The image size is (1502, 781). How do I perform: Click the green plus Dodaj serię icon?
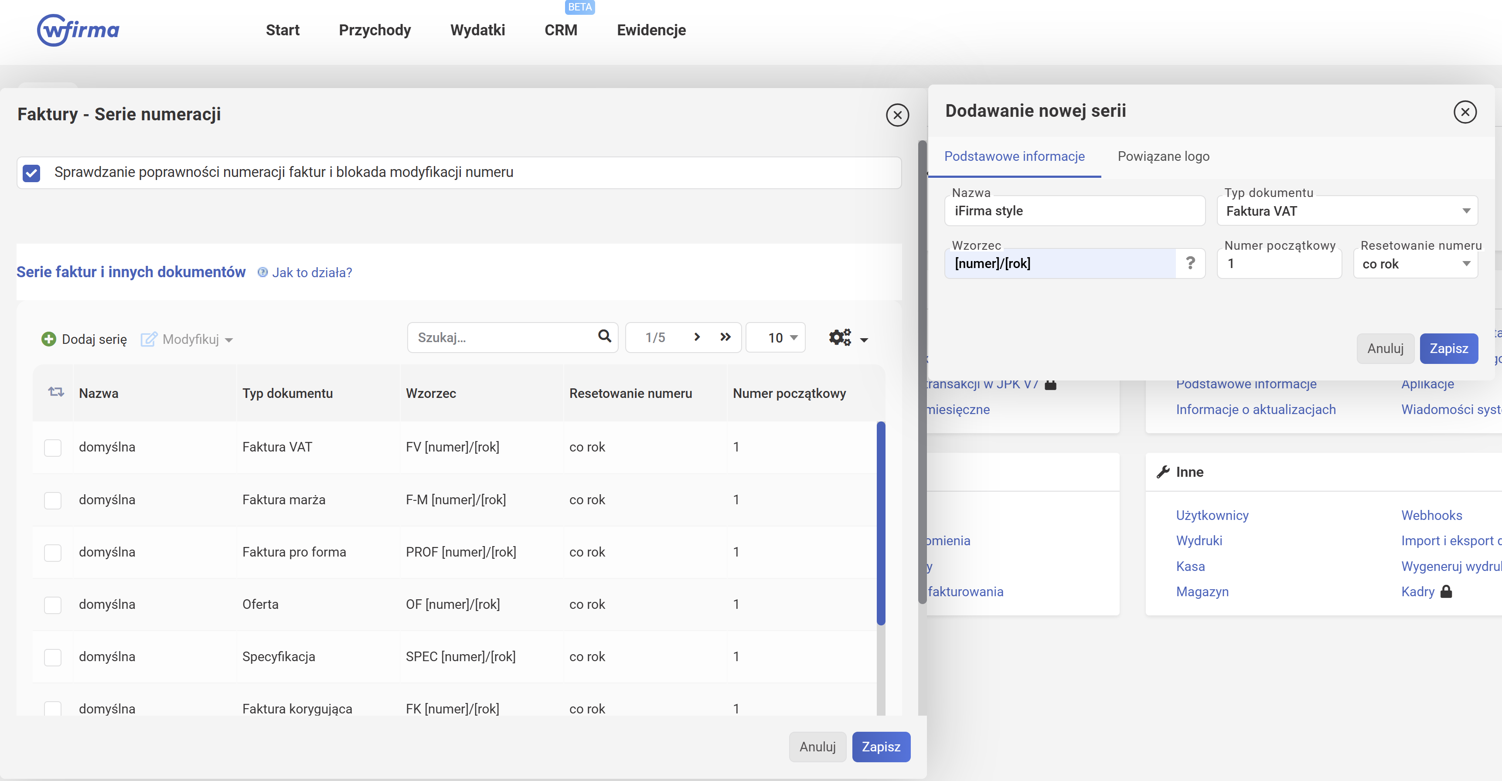(x=48, y=339)
